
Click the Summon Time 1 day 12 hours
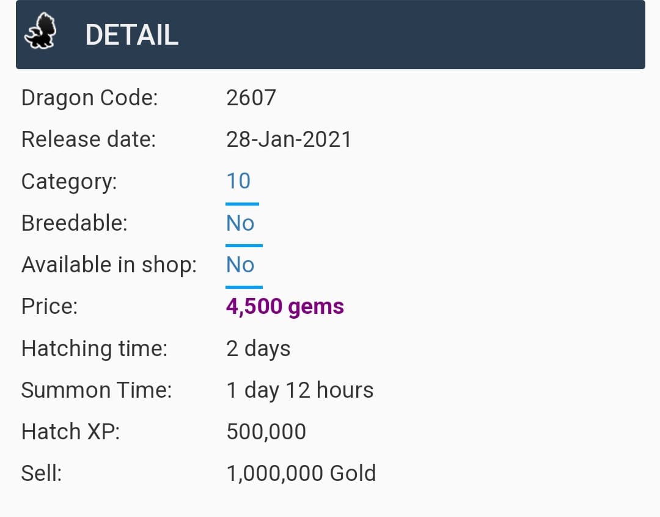(x=299, y=390)
